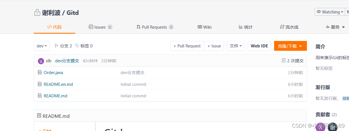Viewport: 349px width, 131px height.
Task: Click the Issues count badge 0
Action: click(110, 27)
